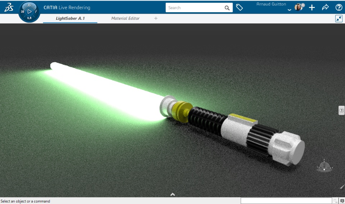The width and height of the screenshot is (345, 204).
Task: Click the plus Add icon in top bar
Action: (312, 8)
